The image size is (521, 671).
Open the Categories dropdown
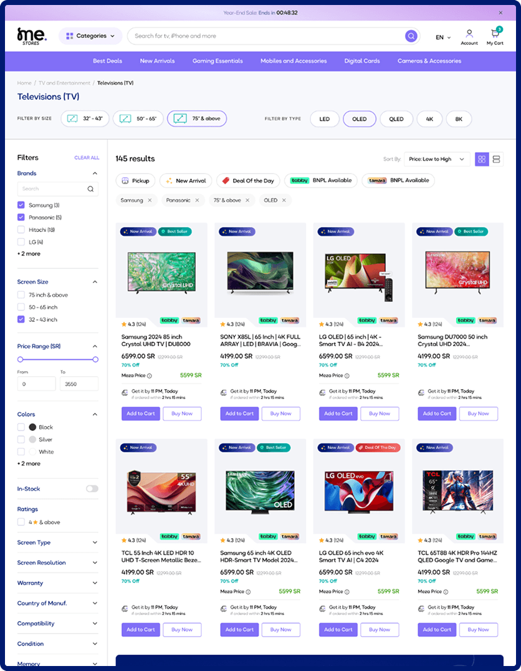pos(90,36)
